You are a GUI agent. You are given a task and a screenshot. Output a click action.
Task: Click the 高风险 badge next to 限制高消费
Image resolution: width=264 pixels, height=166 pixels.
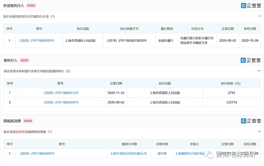coord(28,121)
